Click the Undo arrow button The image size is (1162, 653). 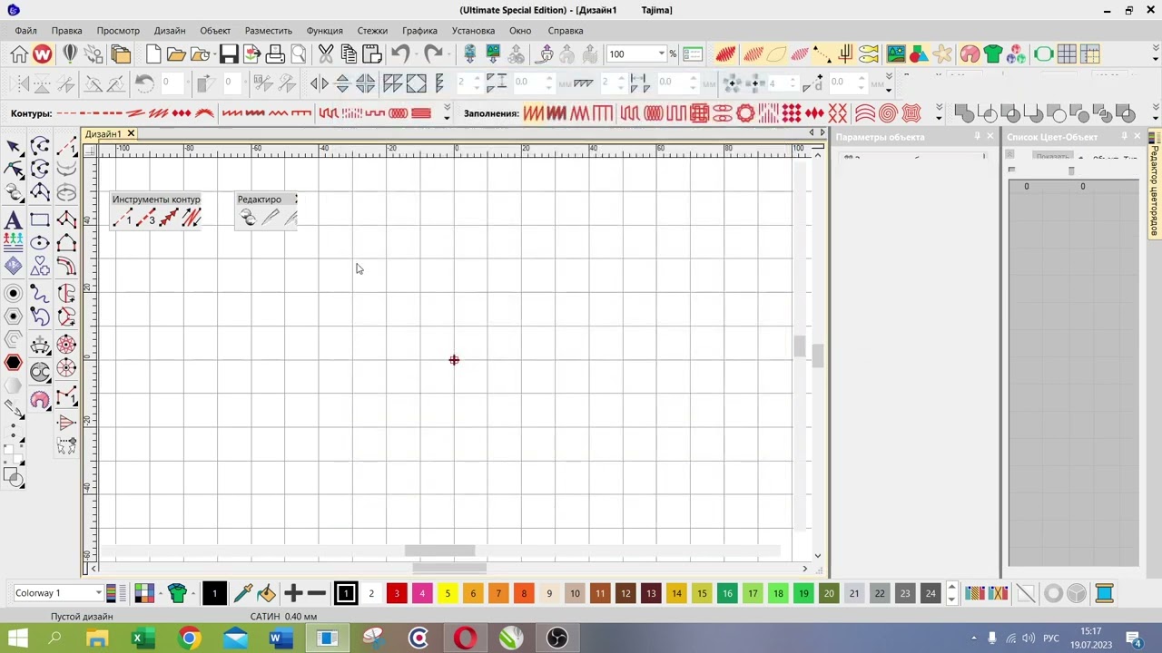400,54
